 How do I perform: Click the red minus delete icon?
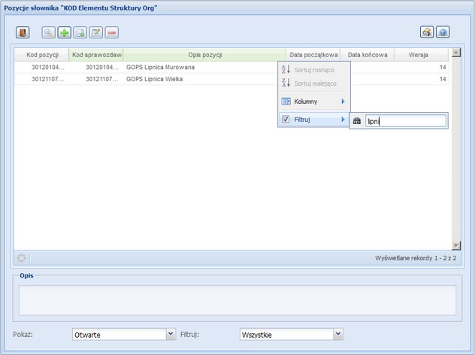pyautogui.click(x=111, y=33)
